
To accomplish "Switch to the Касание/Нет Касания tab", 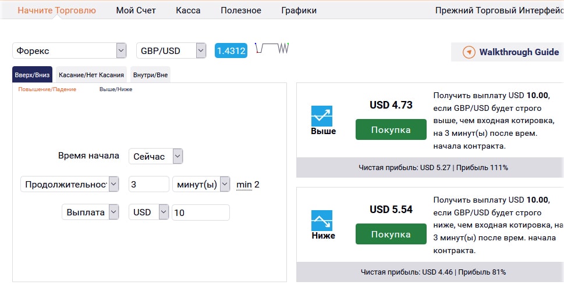I will point(91,75).
